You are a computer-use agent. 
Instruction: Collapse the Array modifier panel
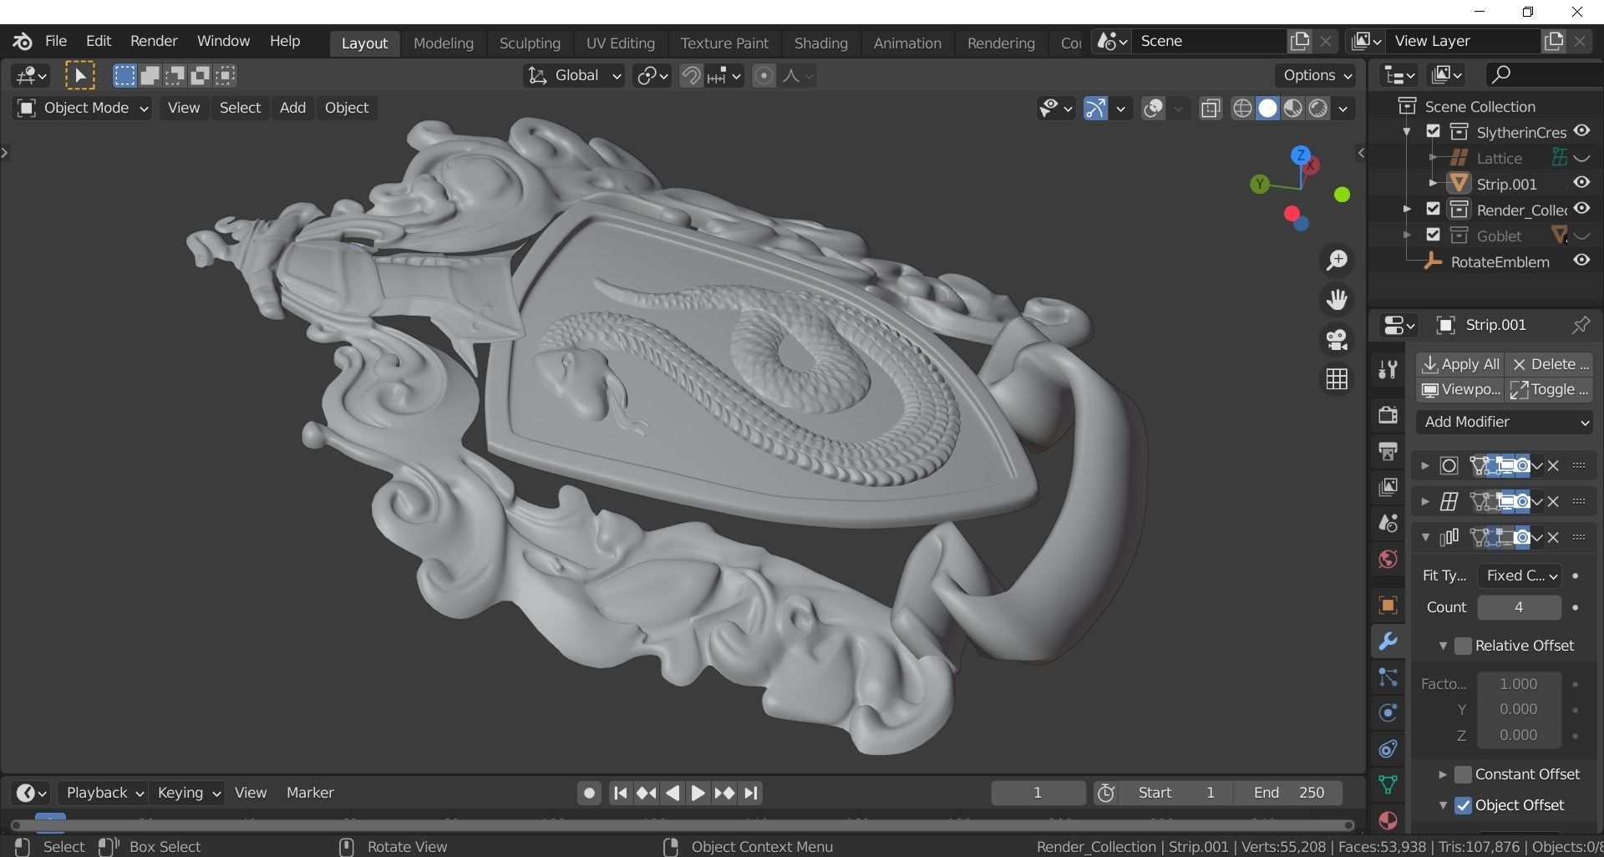point(1425,537)
